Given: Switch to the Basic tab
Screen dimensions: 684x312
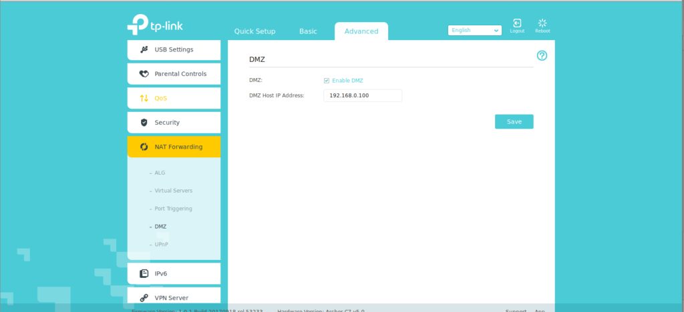Looking at the screenshot, I should (x=308, y=31).
